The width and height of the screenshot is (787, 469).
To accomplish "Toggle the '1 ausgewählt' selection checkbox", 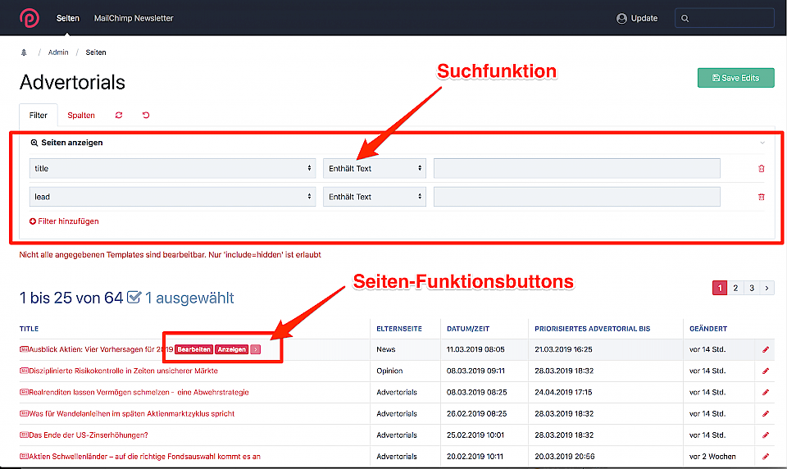I will click(134, 298).
